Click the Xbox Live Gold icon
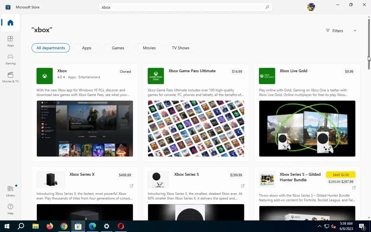 point(267,76)
